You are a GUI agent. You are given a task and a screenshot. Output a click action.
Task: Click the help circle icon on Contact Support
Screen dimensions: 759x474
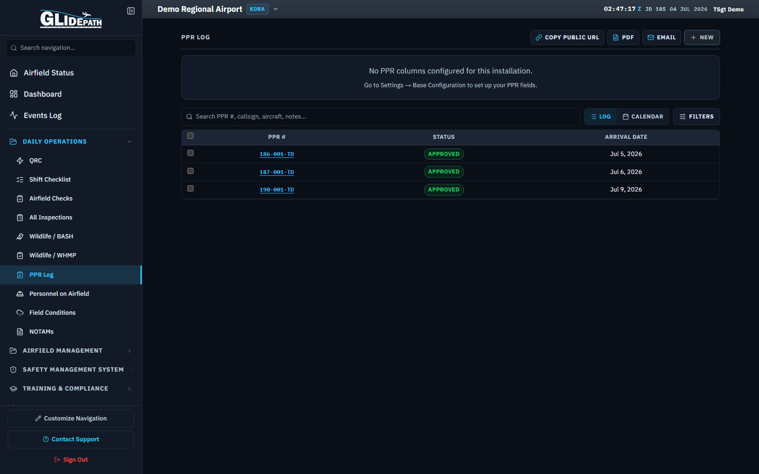point(46,439)
